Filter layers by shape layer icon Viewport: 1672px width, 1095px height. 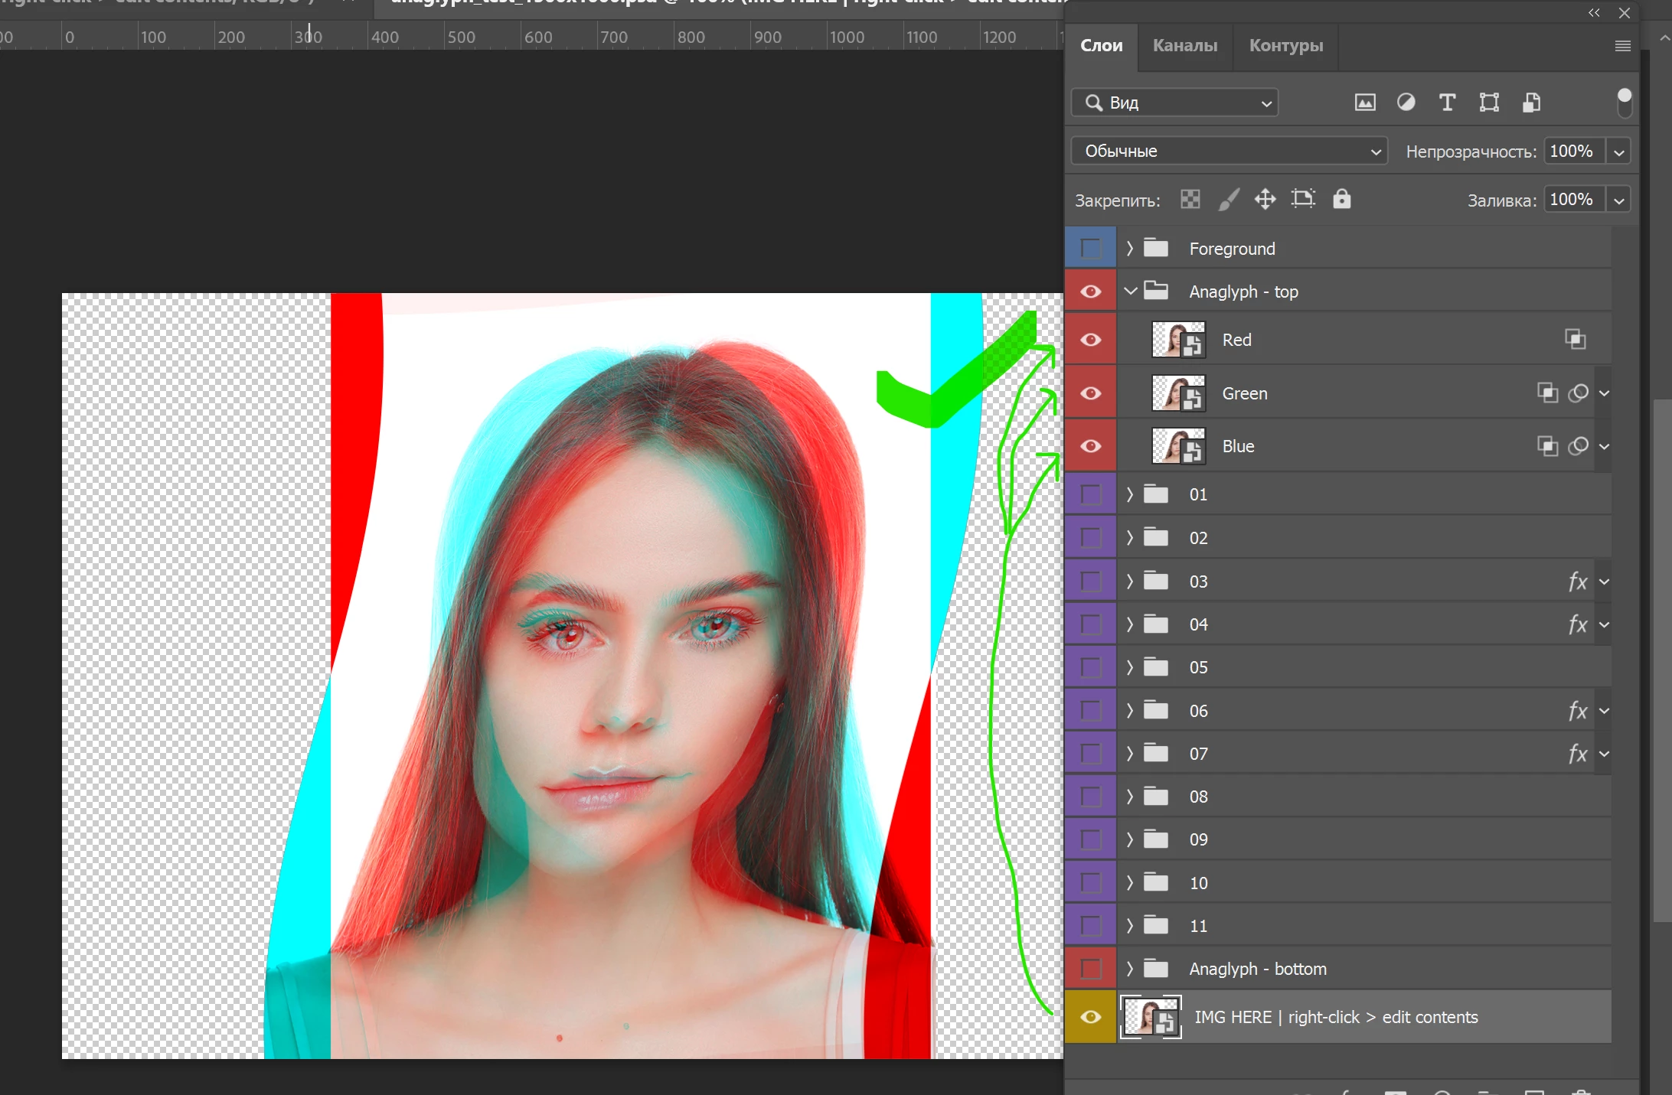(1489, 103)
